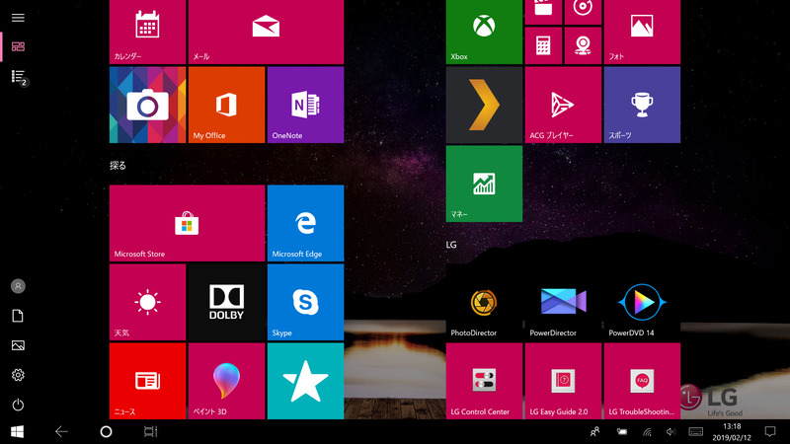This screenshot has height=444, width=790.
Task: Open My Office tile
Action: (227, 105)
